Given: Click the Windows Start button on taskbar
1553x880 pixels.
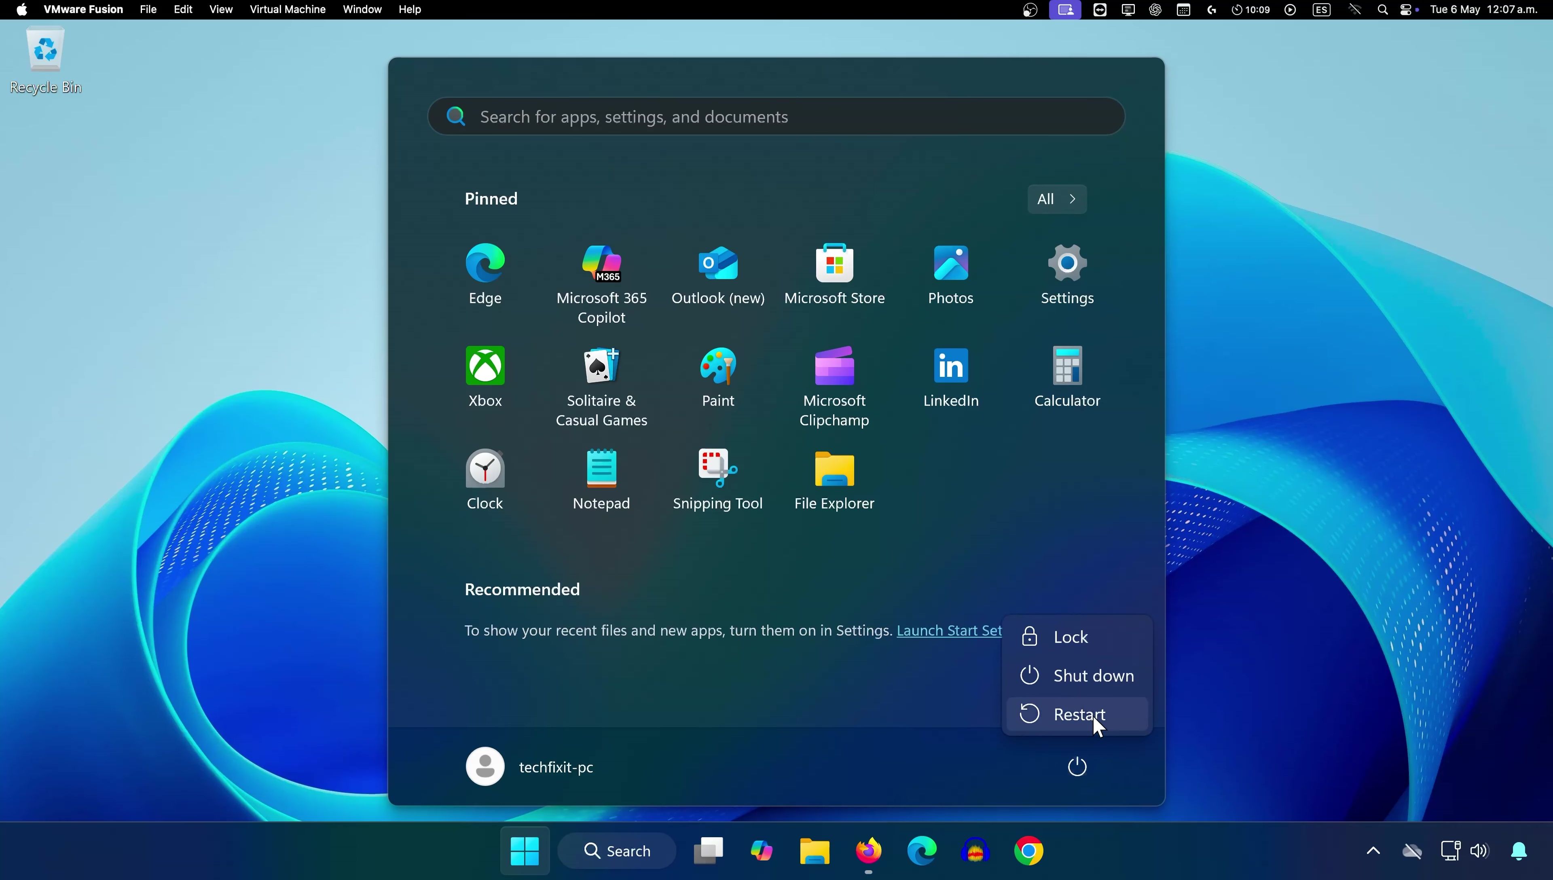Looking at the screenshot, I should click(525, 851).
